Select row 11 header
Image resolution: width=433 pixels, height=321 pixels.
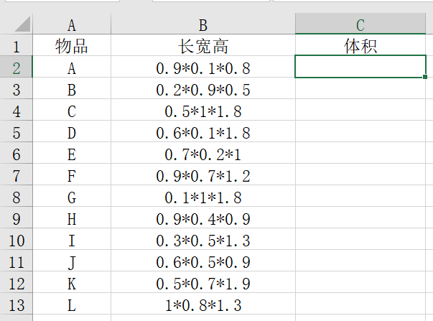click(x=17, y=261)
